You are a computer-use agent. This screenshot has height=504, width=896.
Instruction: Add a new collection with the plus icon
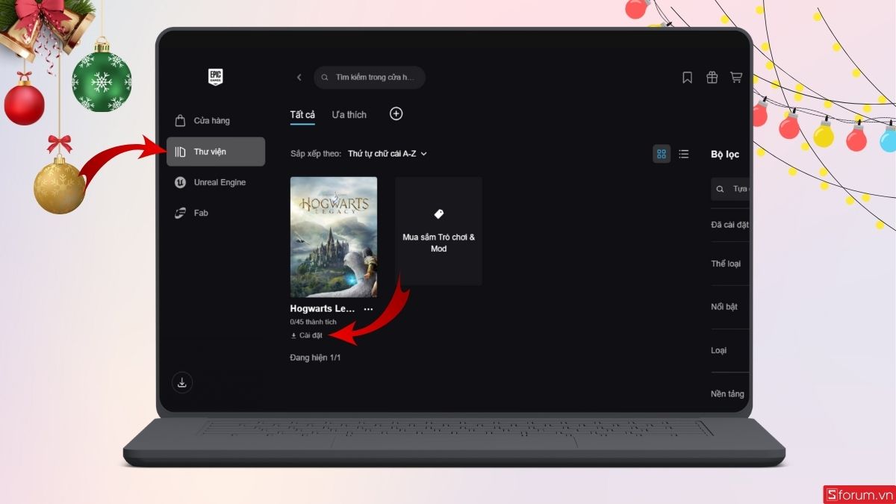point(396,113)
